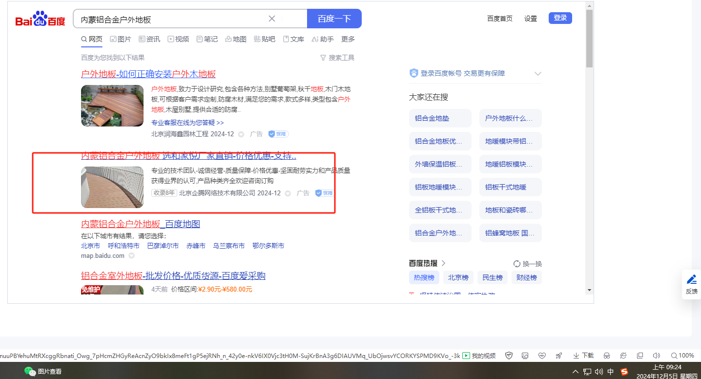Image resolution: width=701 pixels, height=379 pixels.
Task: Open the 下载 downloads icon
Action: coord(583,356)
